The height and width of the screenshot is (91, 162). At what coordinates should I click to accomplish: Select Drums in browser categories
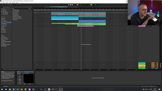4,19
